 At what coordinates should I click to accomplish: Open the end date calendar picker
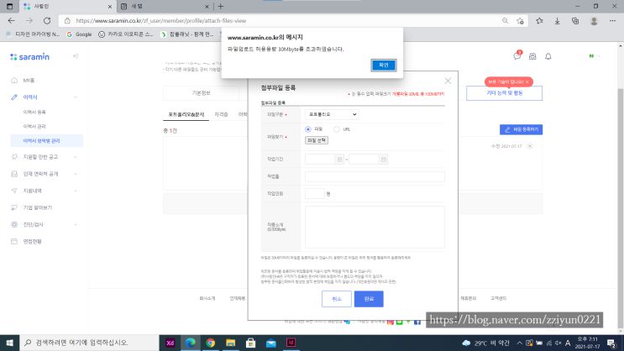point(383,160)
